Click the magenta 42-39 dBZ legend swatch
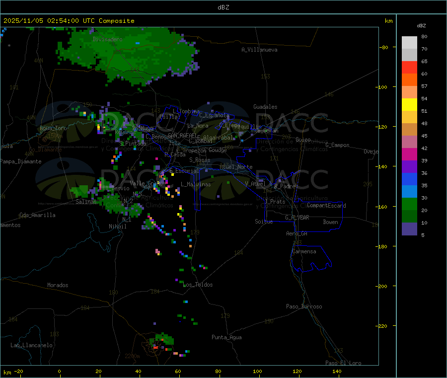Image resolution: width=447 pixels, height=378 pixels. tap(409, 154)
